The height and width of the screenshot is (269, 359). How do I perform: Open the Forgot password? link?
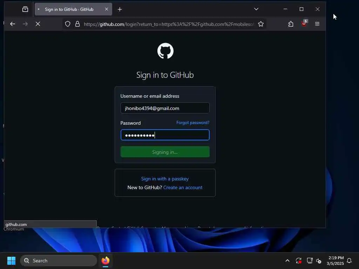pos(193,123)
